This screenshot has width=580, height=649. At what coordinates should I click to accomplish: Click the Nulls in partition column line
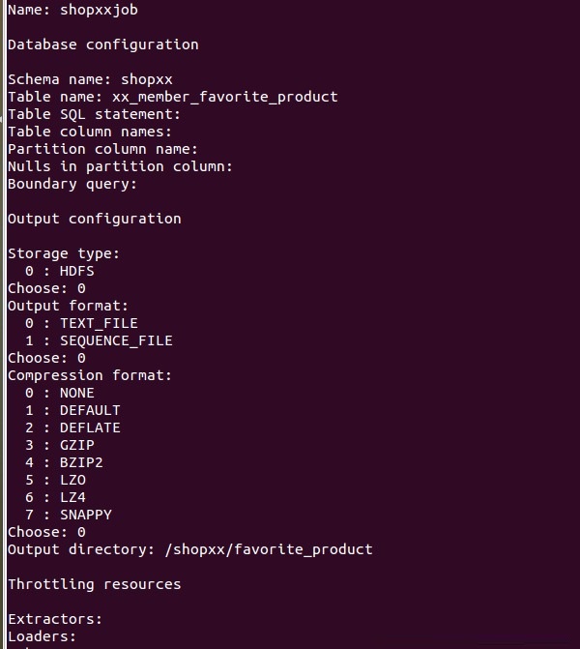tap(121, 166)
